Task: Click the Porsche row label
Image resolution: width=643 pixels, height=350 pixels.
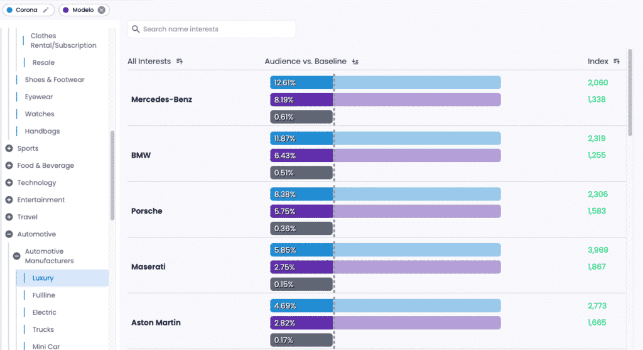Action: pos(147,211)
